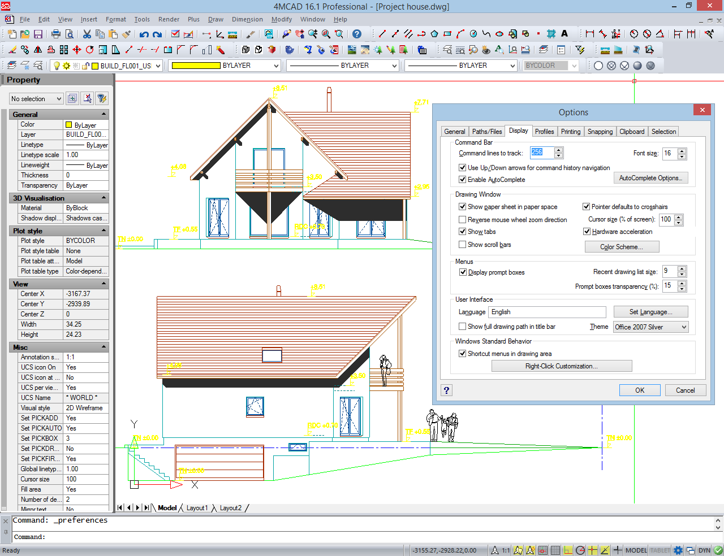This screenshot has width=724, height=556.
Task: Click the Properties list icon in toolbar
Action: point(561,49)
